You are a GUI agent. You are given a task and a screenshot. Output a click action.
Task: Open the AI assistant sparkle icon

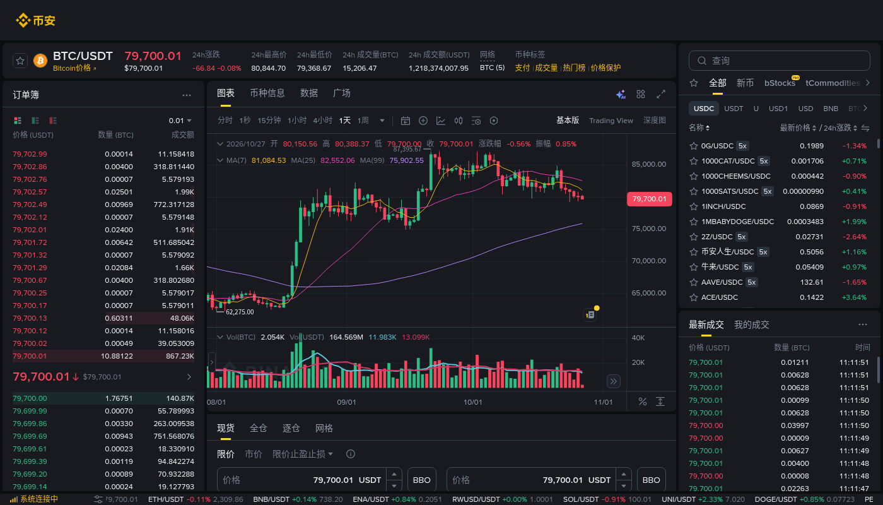point(621,94)
